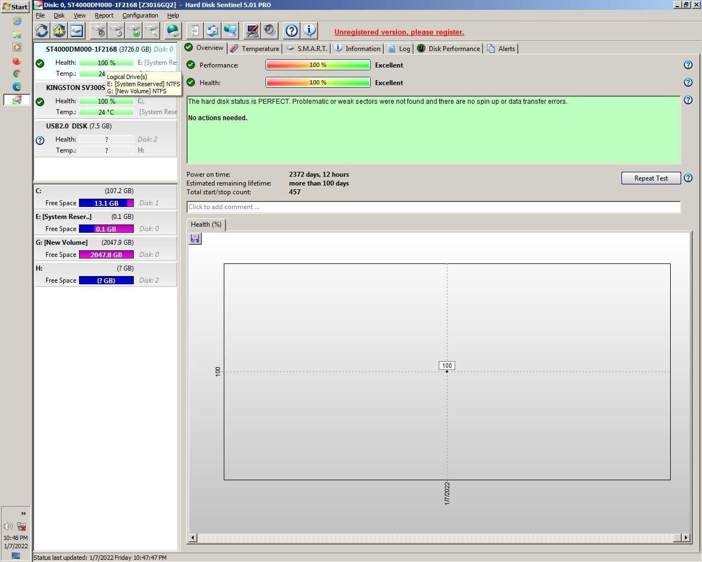Click graph scrollbar left arrow
The image size is (702, 562).
(193, 538)
